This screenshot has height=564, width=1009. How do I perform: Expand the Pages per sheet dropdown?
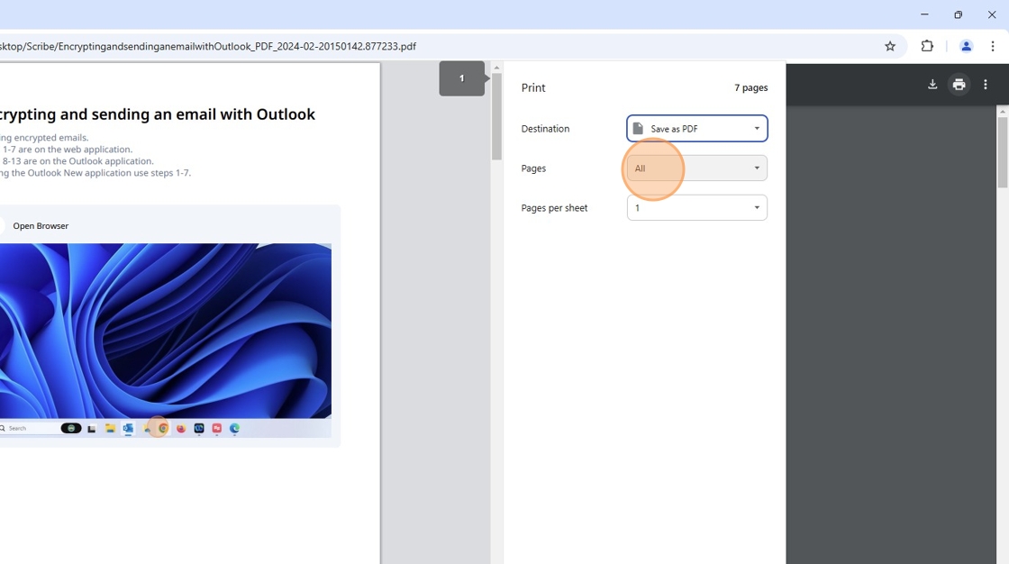click(697, 208)
